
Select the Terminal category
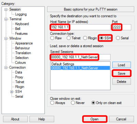(15, 19)
